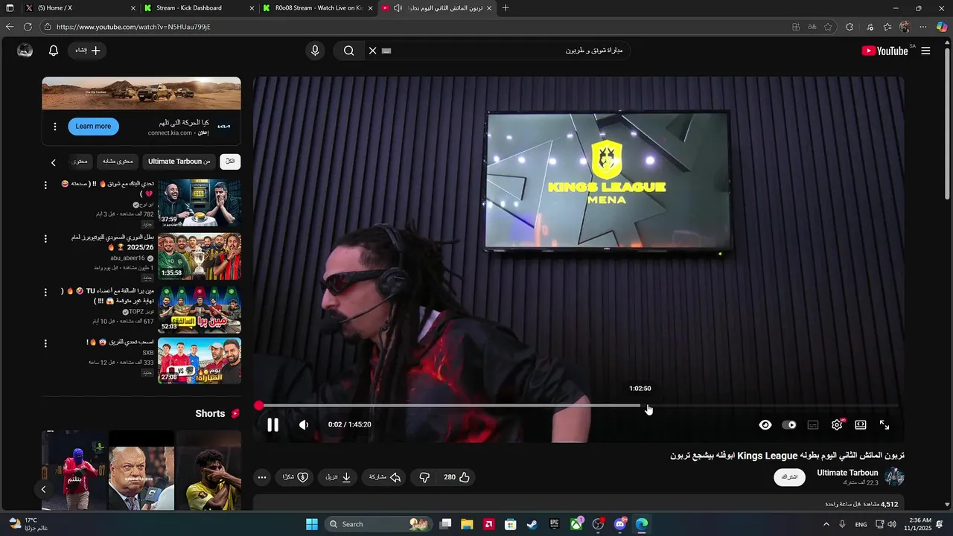Click the browser URL address bar
This screenshot has height=536, width=953.
tap(417, 27)
